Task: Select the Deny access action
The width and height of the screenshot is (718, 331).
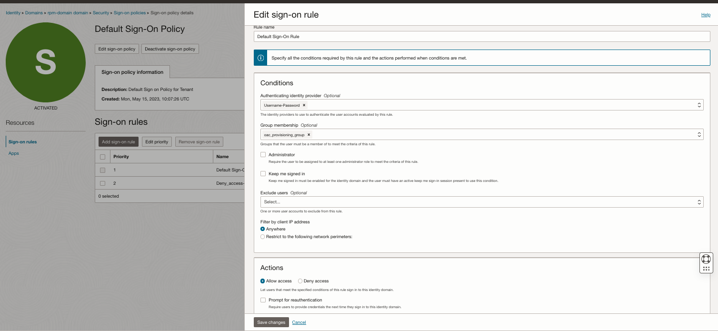Action: [300, 281]
